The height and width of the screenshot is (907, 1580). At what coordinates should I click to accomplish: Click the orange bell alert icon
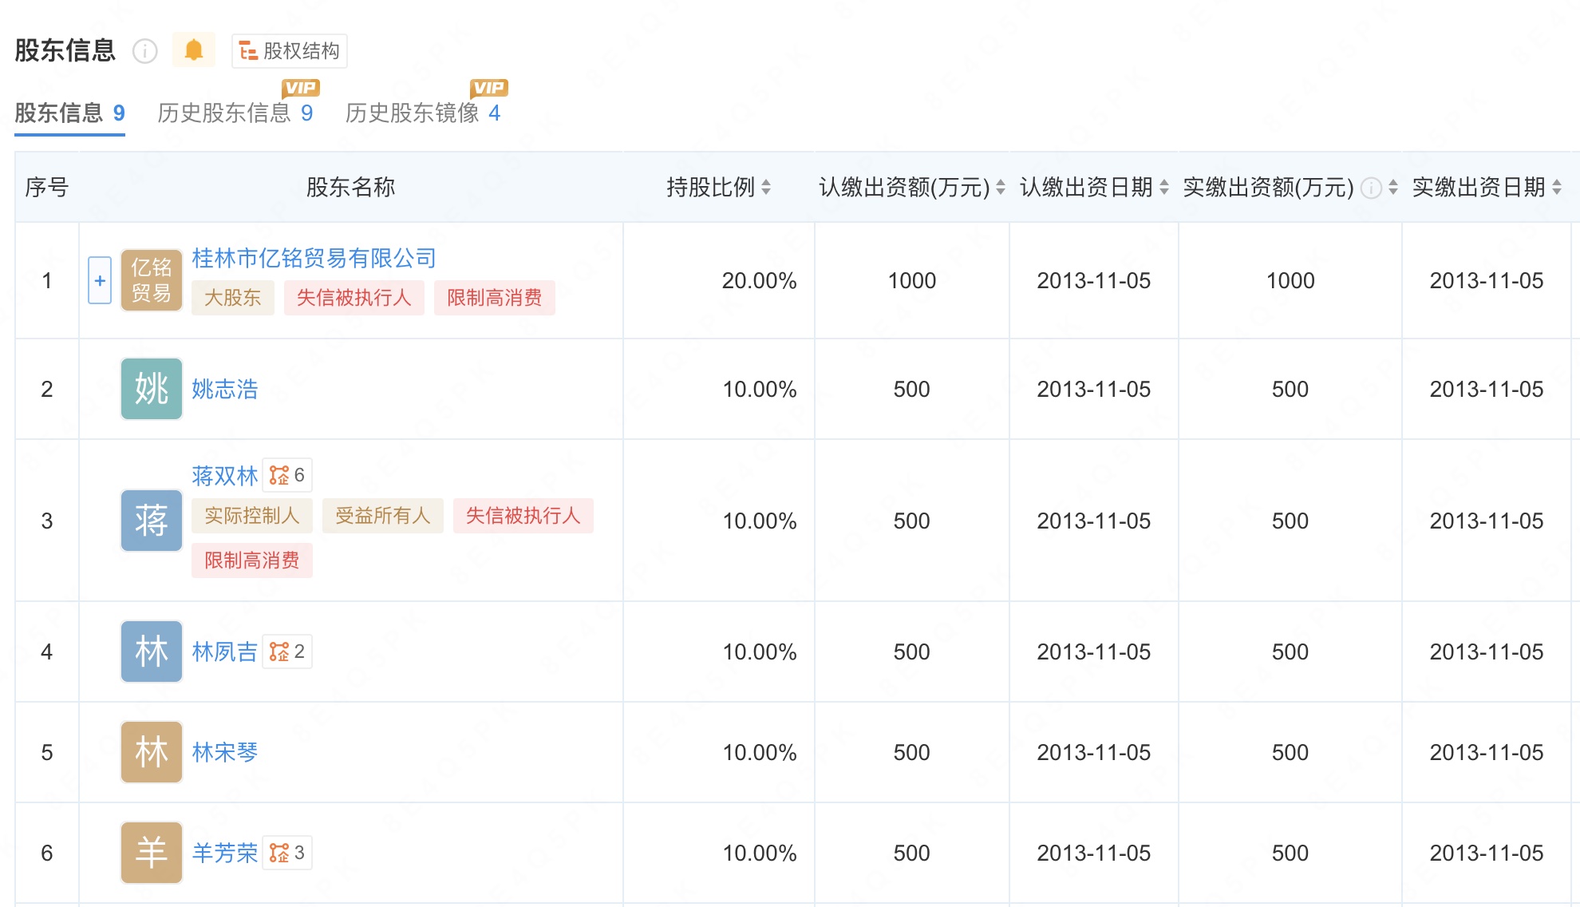193,50
